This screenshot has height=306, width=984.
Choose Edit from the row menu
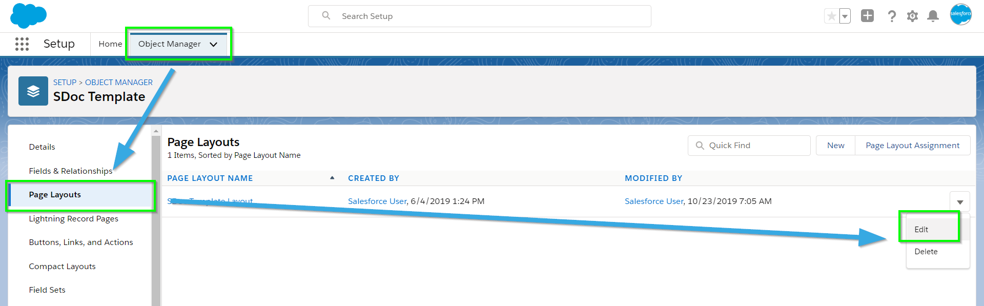click(937, 230)
